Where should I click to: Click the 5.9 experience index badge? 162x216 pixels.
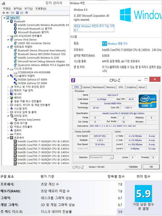104,44
